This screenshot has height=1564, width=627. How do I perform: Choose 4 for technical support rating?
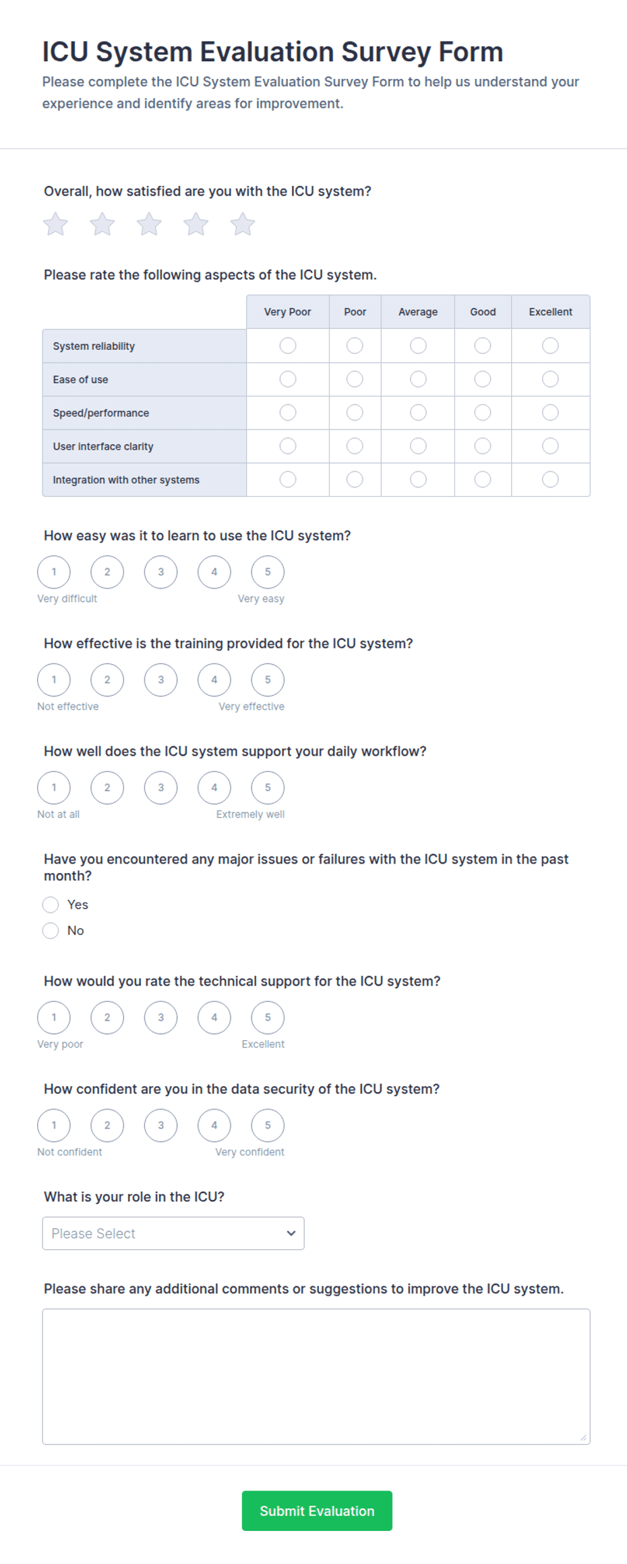tap(214, 1018)
